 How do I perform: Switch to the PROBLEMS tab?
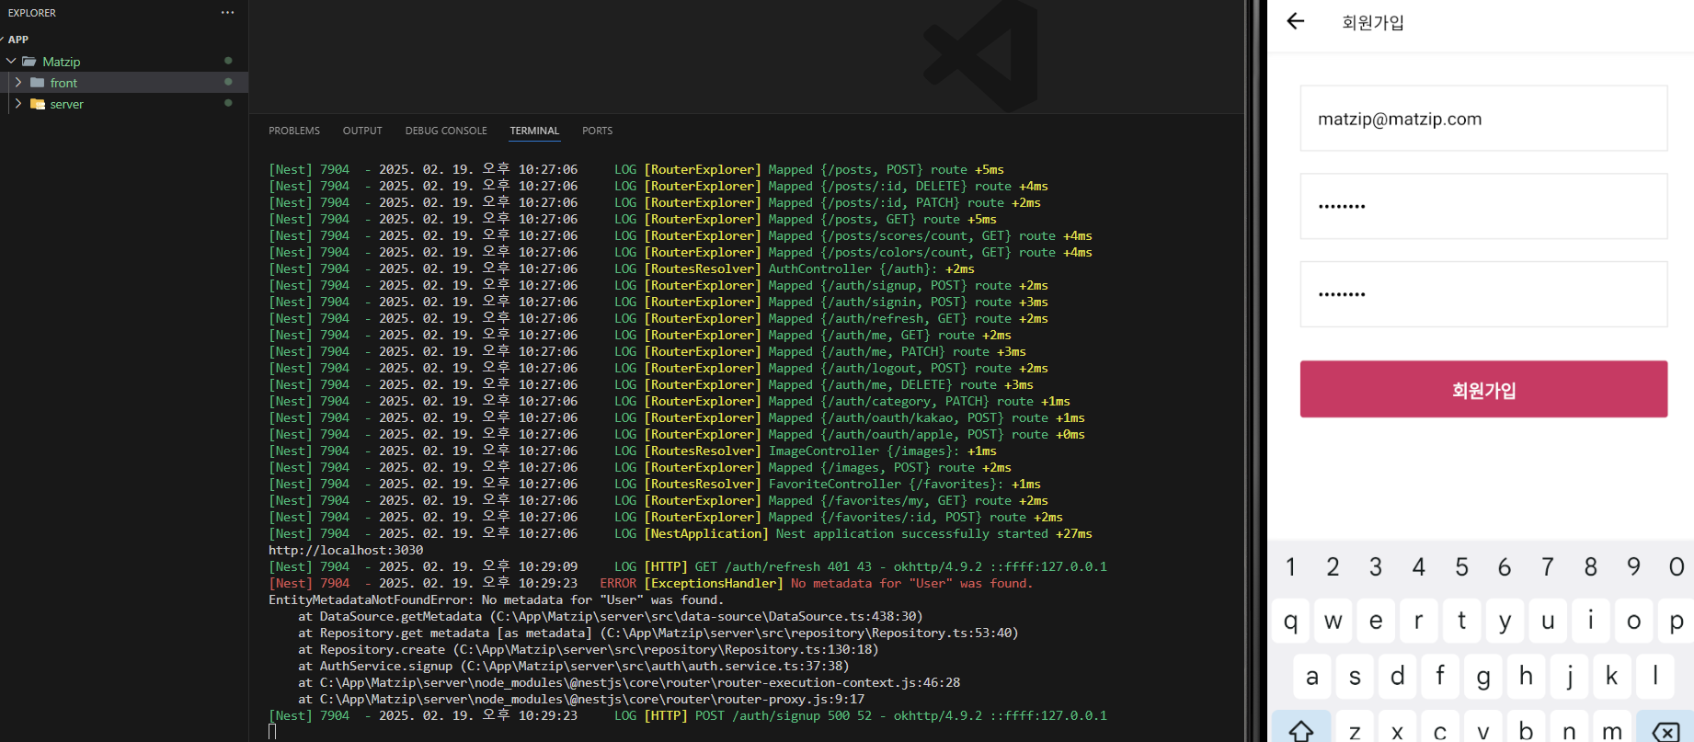tap(294, 131)
